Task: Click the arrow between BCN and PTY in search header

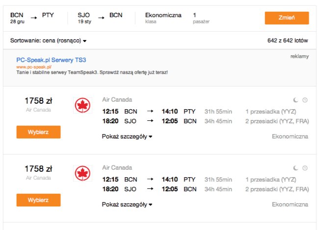Action: [34, 18]
